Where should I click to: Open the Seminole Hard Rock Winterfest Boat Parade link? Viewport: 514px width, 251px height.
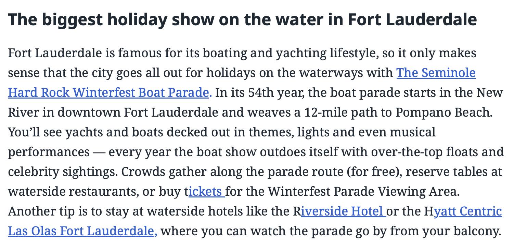pos(108,92)
